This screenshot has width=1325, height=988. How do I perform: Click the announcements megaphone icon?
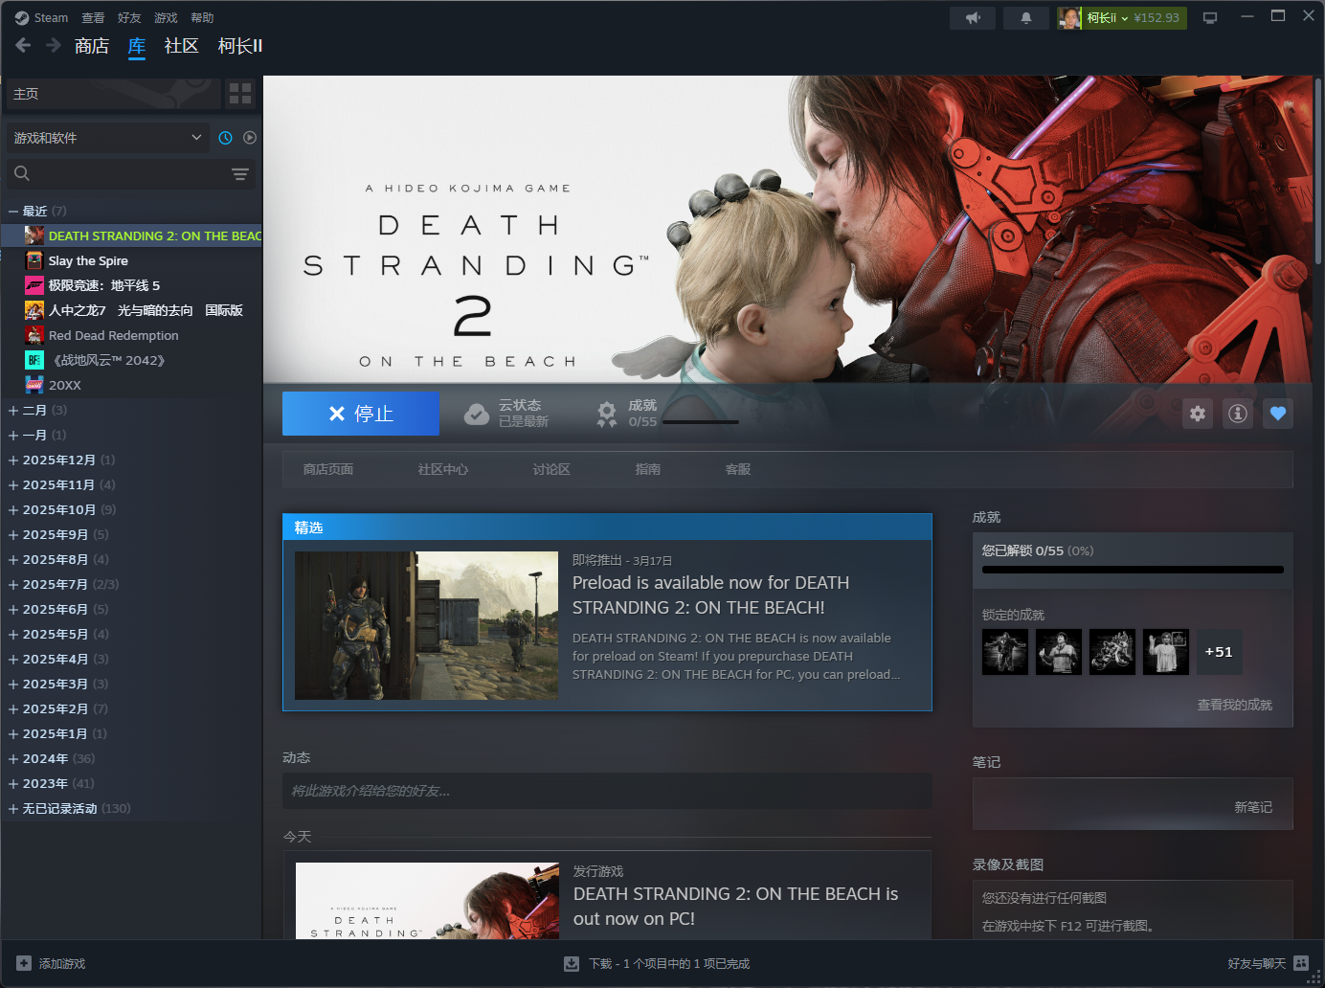pyautogui.click(x=973, y=18)
